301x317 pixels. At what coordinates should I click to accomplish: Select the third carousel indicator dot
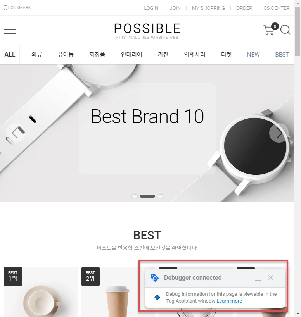[x=160, y=196]
